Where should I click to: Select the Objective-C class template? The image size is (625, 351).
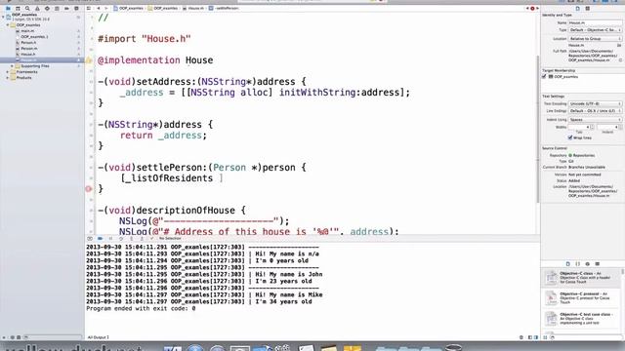(581, 277)
